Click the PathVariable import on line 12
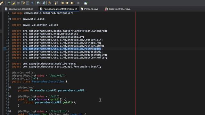 pyautogui.click(x=58, y=46)
